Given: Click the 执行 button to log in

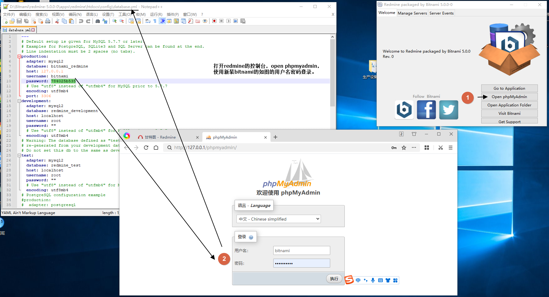Looking at the screenshot, I should coord(334,279).
